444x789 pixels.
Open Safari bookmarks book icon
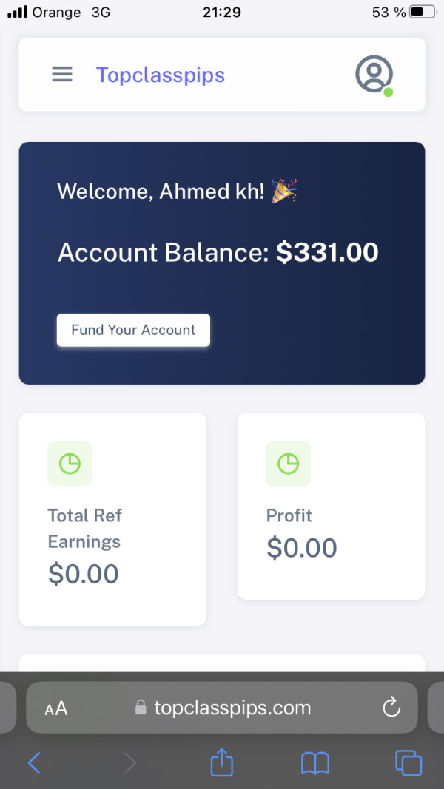pyautogui.click(x=315, y=762)
